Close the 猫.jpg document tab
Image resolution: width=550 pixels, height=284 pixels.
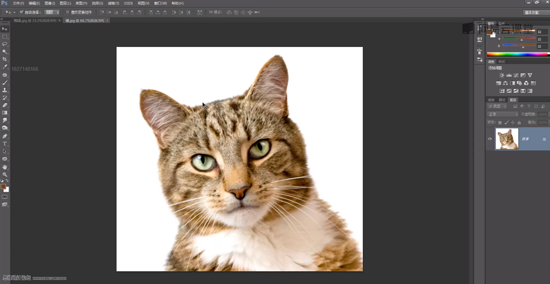(108, 20)
